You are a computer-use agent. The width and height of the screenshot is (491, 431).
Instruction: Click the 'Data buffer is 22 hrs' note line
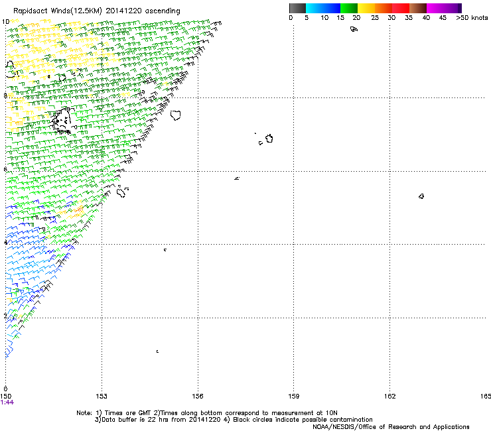point(234,420)
